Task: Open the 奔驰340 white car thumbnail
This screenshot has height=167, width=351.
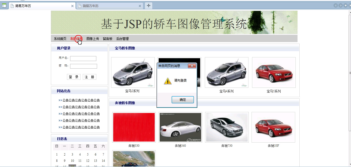Action: click(x=180, y=127)
